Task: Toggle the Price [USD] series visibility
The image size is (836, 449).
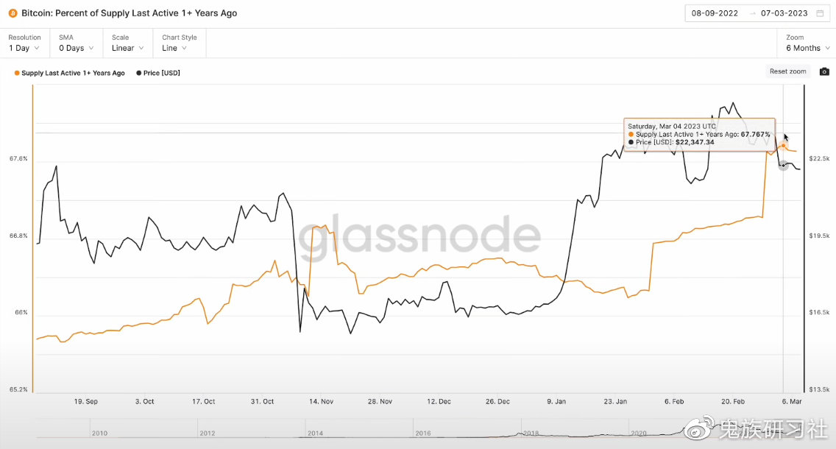Action: click(x=161, y=73)
